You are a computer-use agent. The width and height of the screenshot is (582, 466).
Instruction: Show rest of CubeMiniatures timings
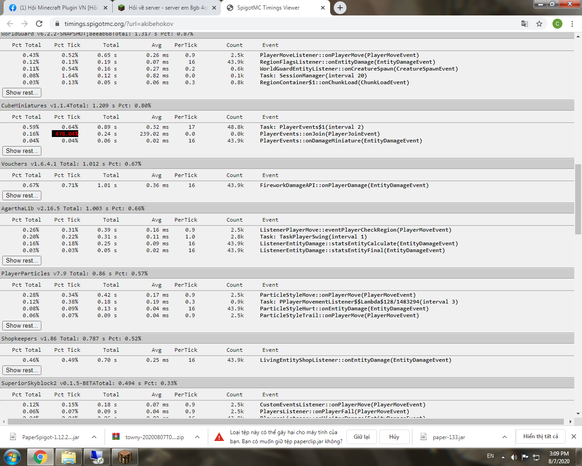pos(22,151)
